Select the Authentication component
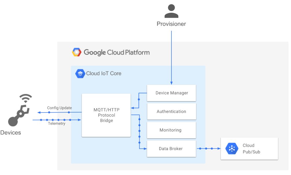Image resolution: width=291 pixels, height=175 pixels. (171, 111)
